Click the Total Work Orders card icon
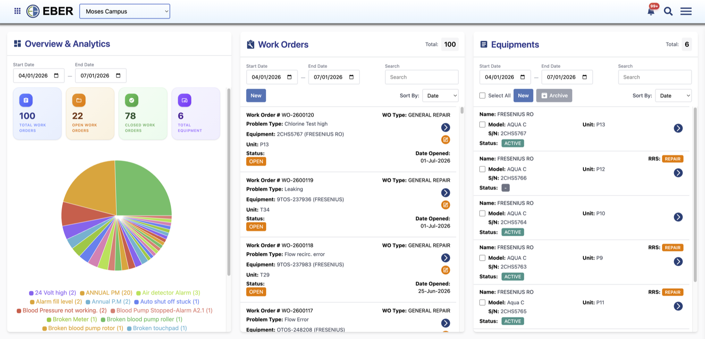Viewport: 705px width, 339px height. pyautogui.click(x=26, y=100)
